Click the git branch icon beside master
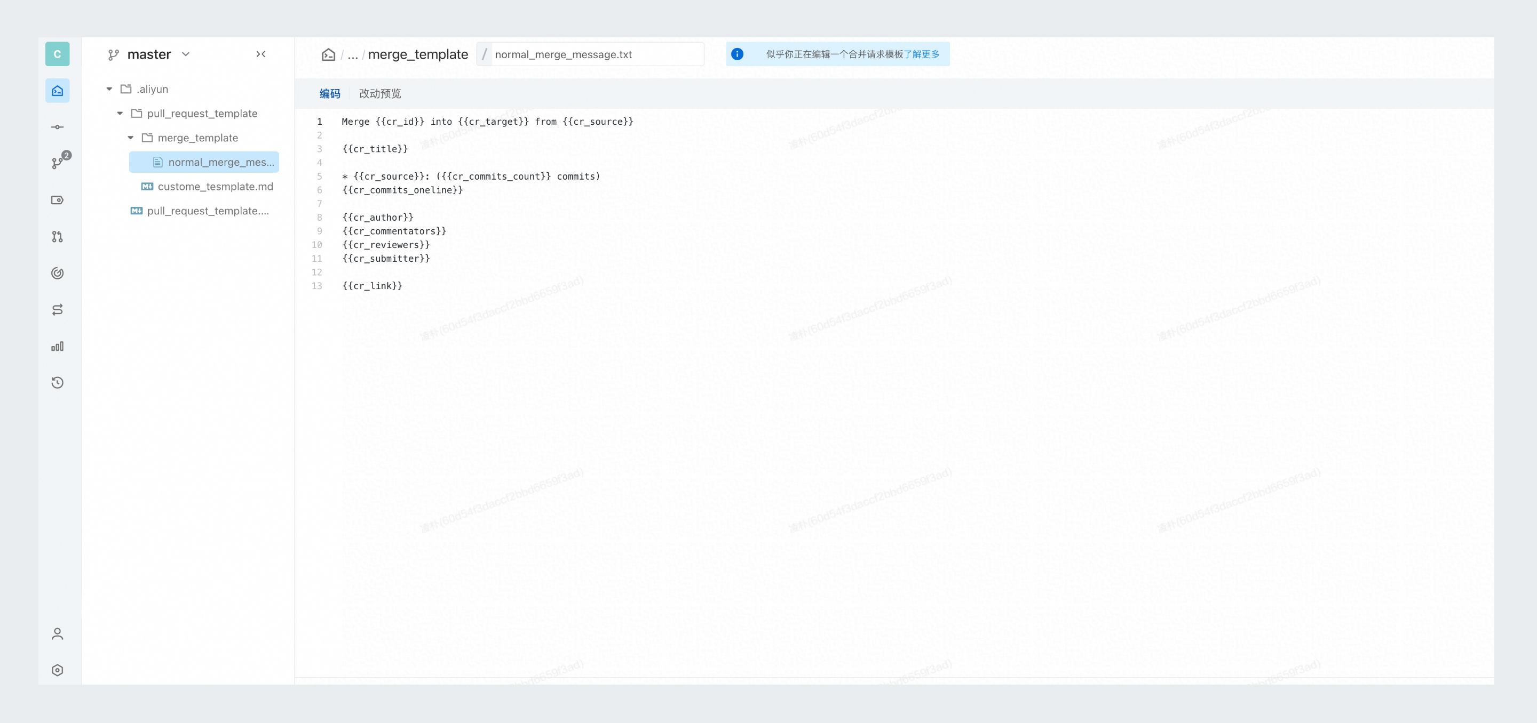This screenshot has width=1537, height=723. (x=113, y=55)
